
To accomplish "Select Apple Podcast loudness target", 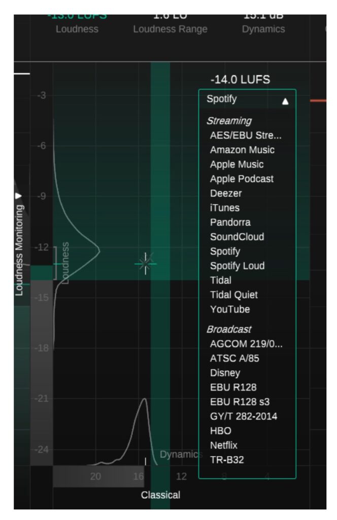I will tap(242, 179).
